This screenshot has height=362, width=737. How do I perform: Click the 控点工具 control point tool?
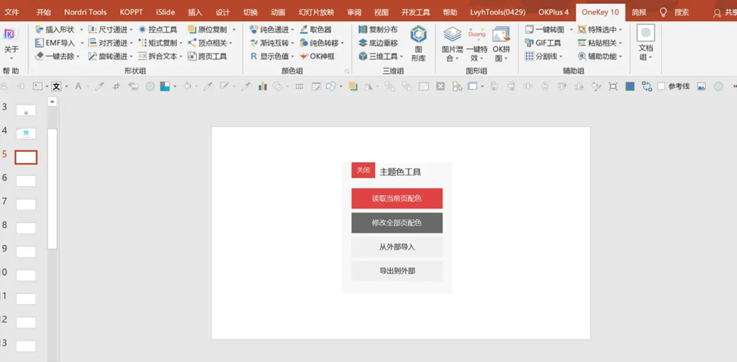coord(158,29)
